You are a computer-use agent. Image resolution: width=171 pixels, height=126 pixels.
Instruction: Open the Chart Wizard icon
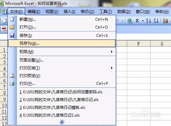165,21
